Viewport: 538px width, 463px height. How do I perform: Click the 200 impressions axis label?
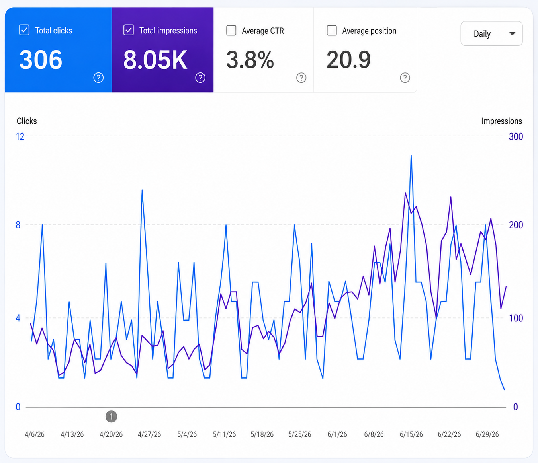[516, 225]
